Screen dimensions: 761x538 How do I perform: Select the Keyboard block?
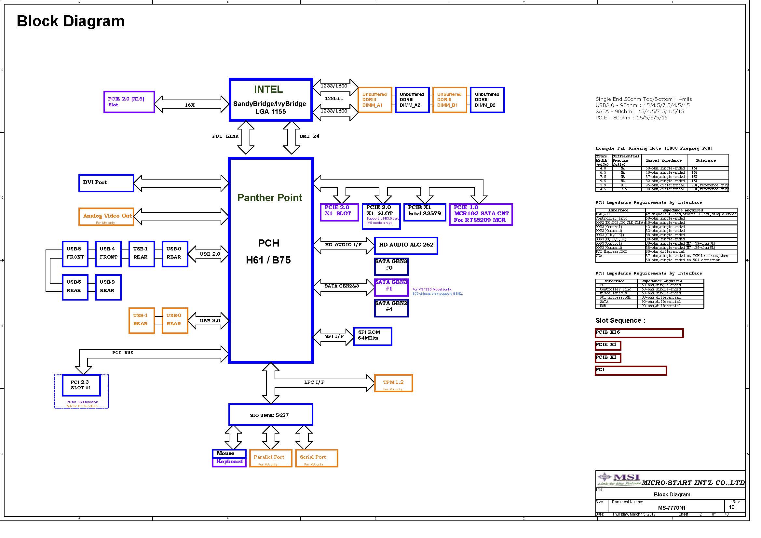pyautogui.click(x=229, y=463)
